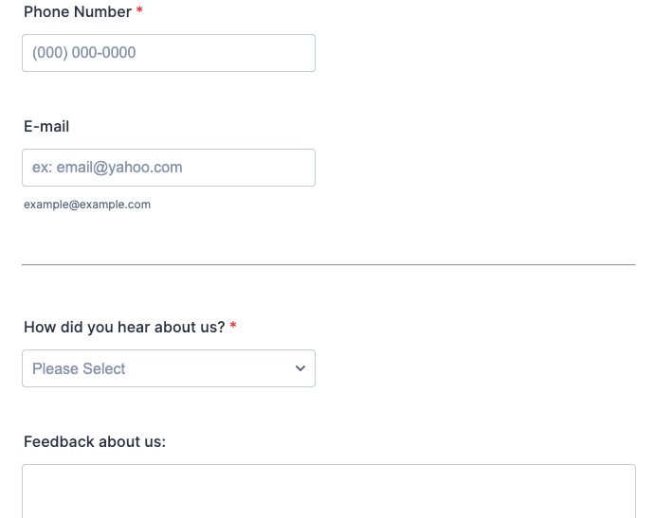Click the horizontal section divider line
The height and width of the screenshot is (518, 654).
(328, 265)
